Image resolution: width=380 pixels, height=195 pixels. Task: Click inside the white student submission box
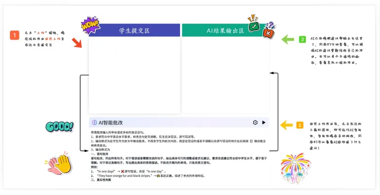click(x=134, y=75)
